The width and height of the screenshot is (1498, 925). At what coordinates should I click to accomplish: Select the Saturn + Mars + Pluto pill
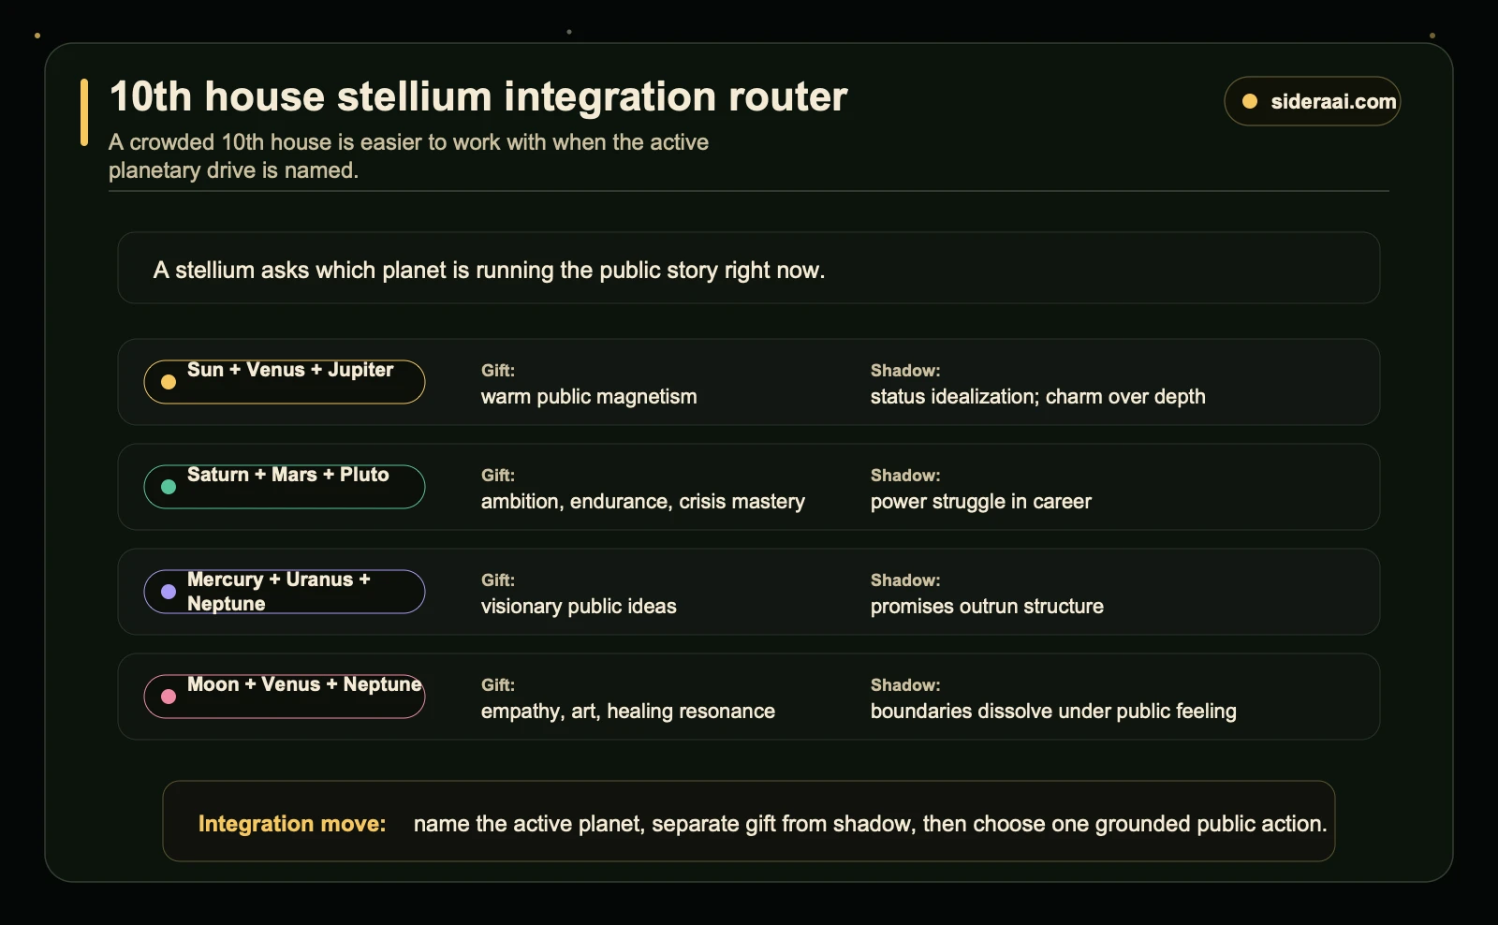(285, 487)
